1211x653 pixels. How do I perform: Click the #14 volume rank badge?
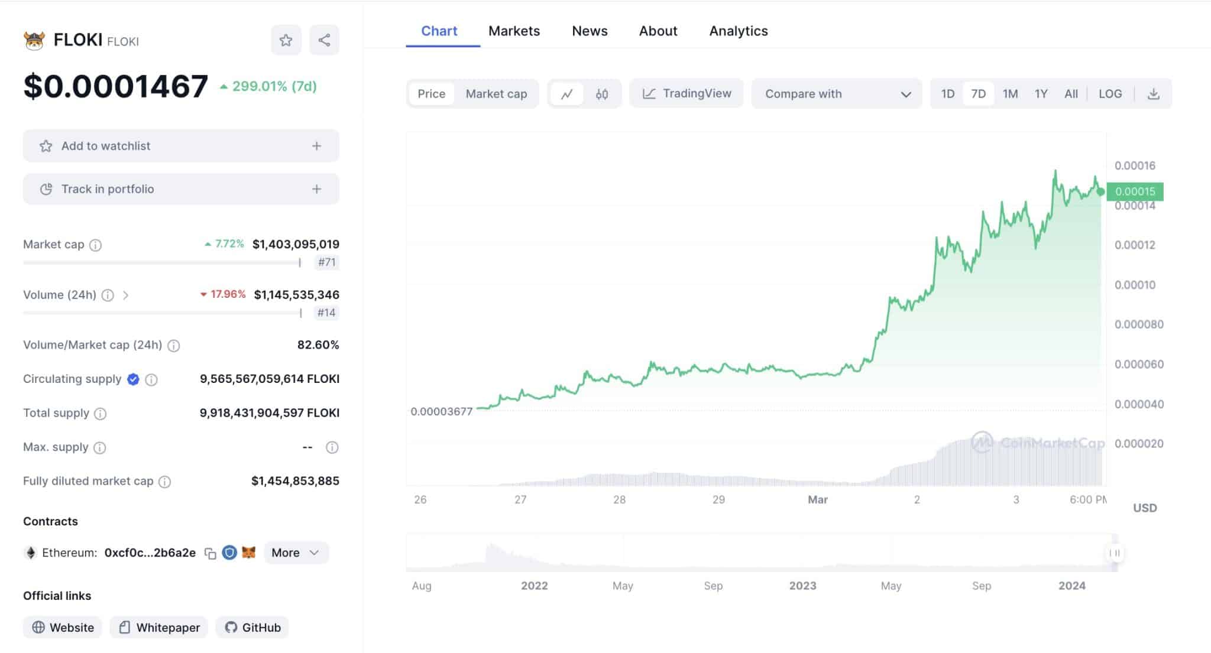coord(326,313)
